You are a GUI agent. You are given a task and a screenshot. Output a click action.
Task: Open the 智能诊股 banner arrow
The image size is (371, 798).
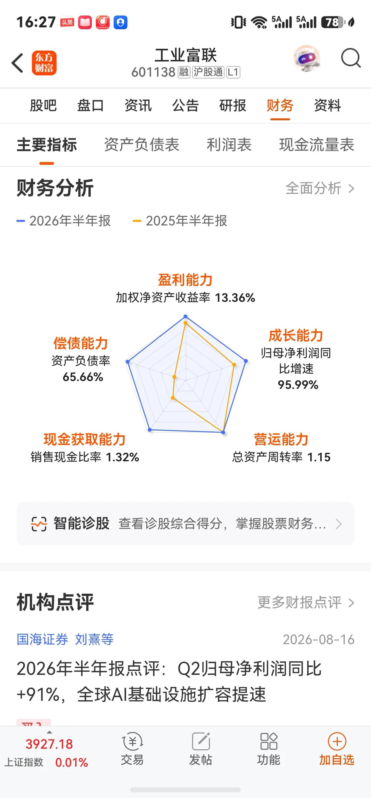[339, 524]
